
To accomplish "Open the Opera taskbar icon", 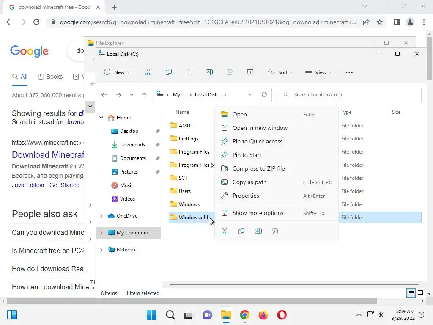I will pos(282,315).
